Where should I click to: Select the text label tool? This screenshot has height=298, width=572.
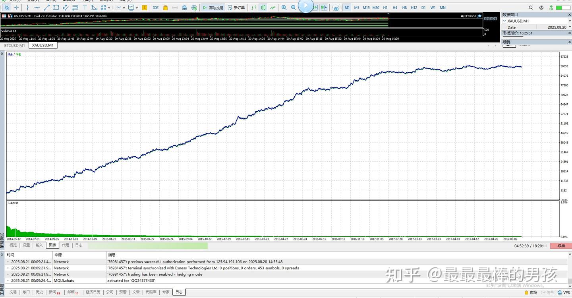[x=85, y=8]
